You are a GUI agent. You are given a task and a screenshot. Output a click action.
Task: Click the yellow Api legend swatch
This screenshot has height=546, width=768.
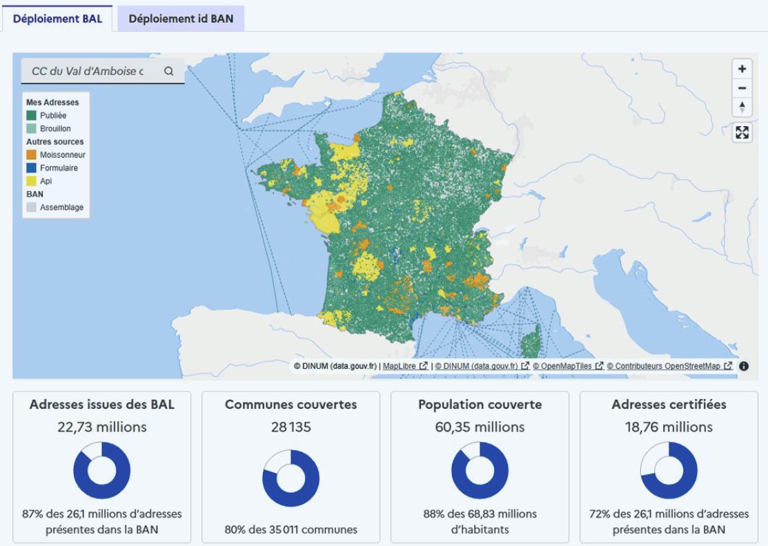pos(31,181)
